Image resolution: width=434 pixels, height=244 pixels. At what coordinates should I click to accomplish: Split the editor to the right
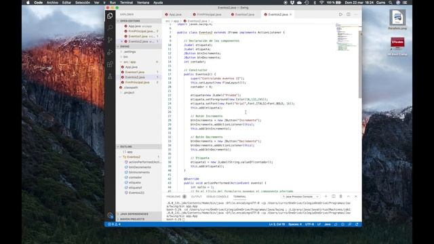[x=348, y=14]
